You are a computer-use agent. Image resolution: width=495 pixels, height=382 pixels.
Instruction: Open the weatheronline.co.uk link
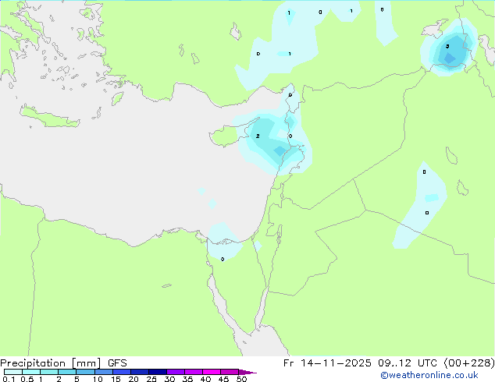429,375
